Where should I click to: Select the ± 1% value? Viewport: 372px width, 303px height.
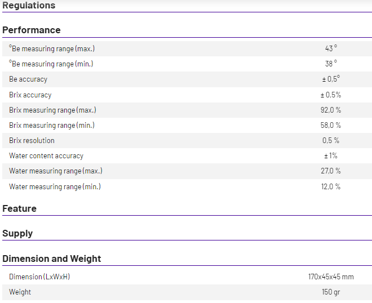pyautogui.click(x=331, y=156)
